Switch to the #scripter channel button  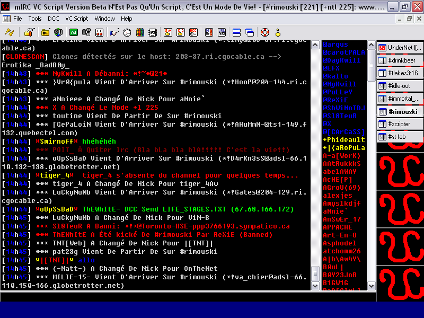(400, 124)
